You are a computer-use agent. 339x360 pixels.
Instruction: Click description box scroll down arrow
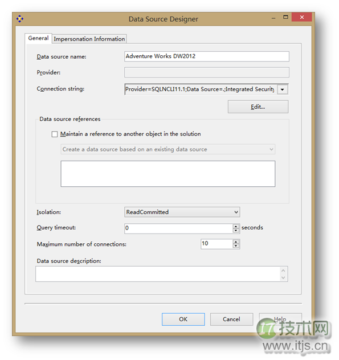tap(283, 277)
